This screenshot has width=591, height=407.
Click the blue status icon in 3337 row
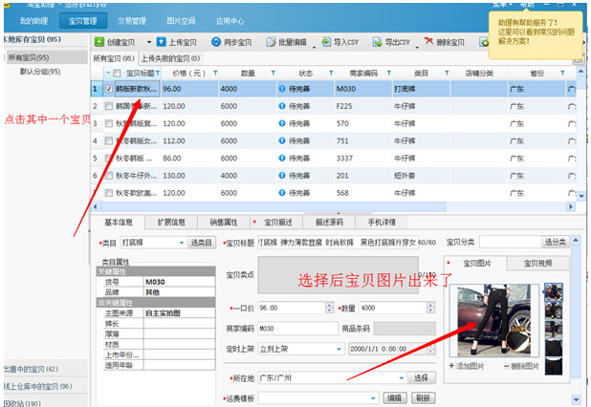pos(282,159)
